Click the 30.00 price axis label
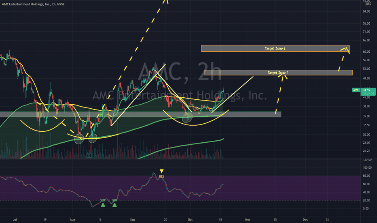The image size is (377, 223). 366,135
